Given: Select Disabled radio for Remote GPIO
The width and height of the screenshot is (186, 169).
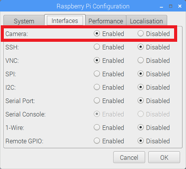Looking at the screenshot, I should click(141, 141).
